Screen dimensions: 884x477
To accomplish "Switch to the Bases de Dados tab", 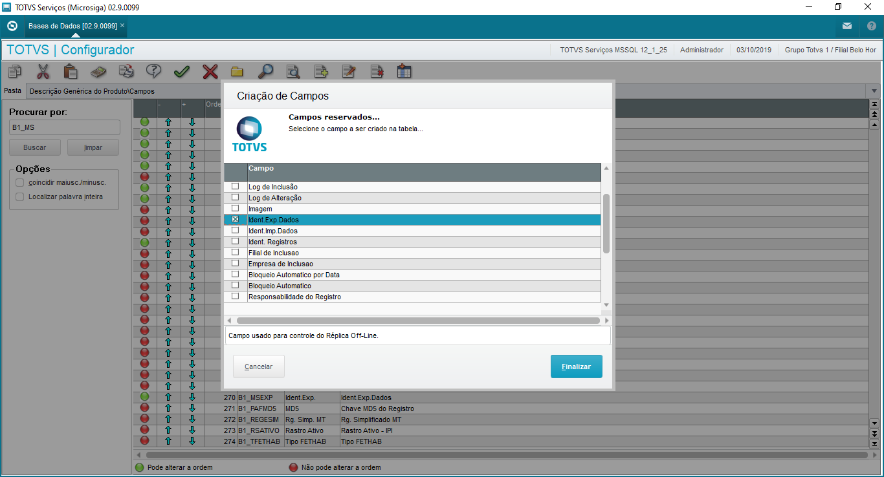I will tap(72, 26).
